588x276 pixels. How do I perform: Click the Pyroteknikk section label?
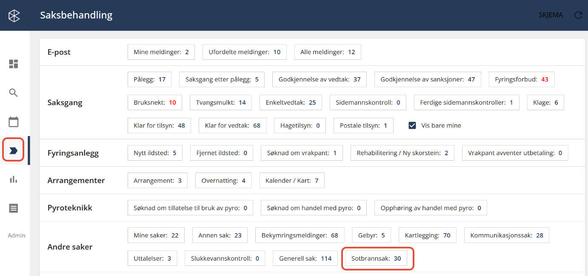[70, 208]
